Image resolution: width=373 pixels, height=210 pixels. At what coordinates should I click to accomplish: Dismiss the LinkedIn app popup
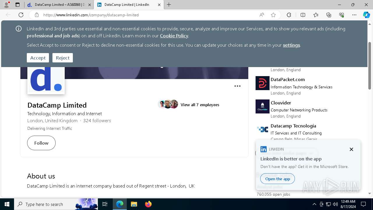[x=351, y=149]
